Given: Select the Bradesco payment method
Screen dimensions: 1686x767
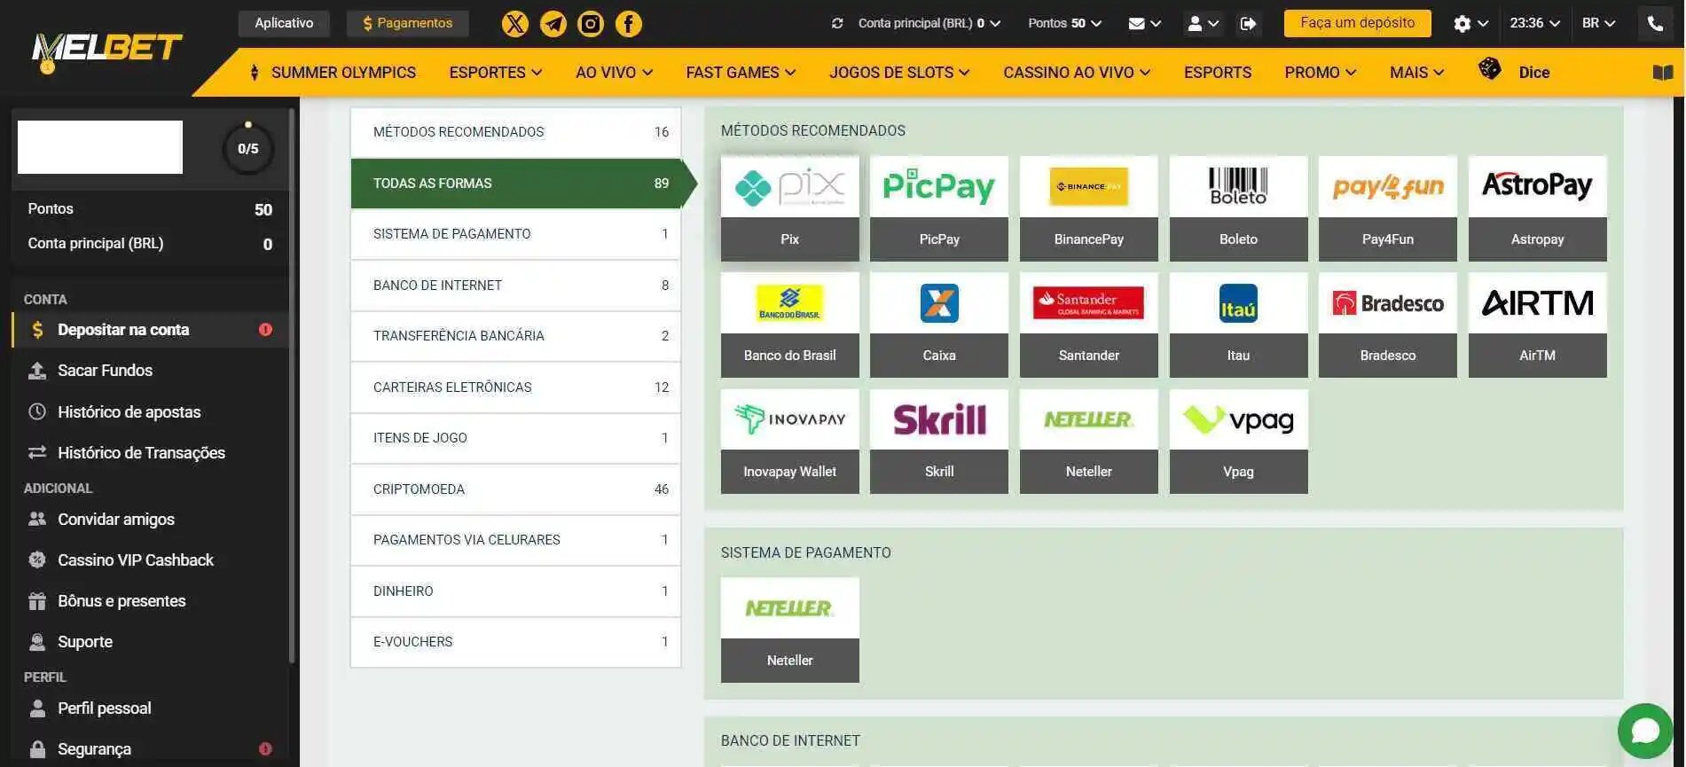Looking at the screenshot, I should pos(1388,325).
